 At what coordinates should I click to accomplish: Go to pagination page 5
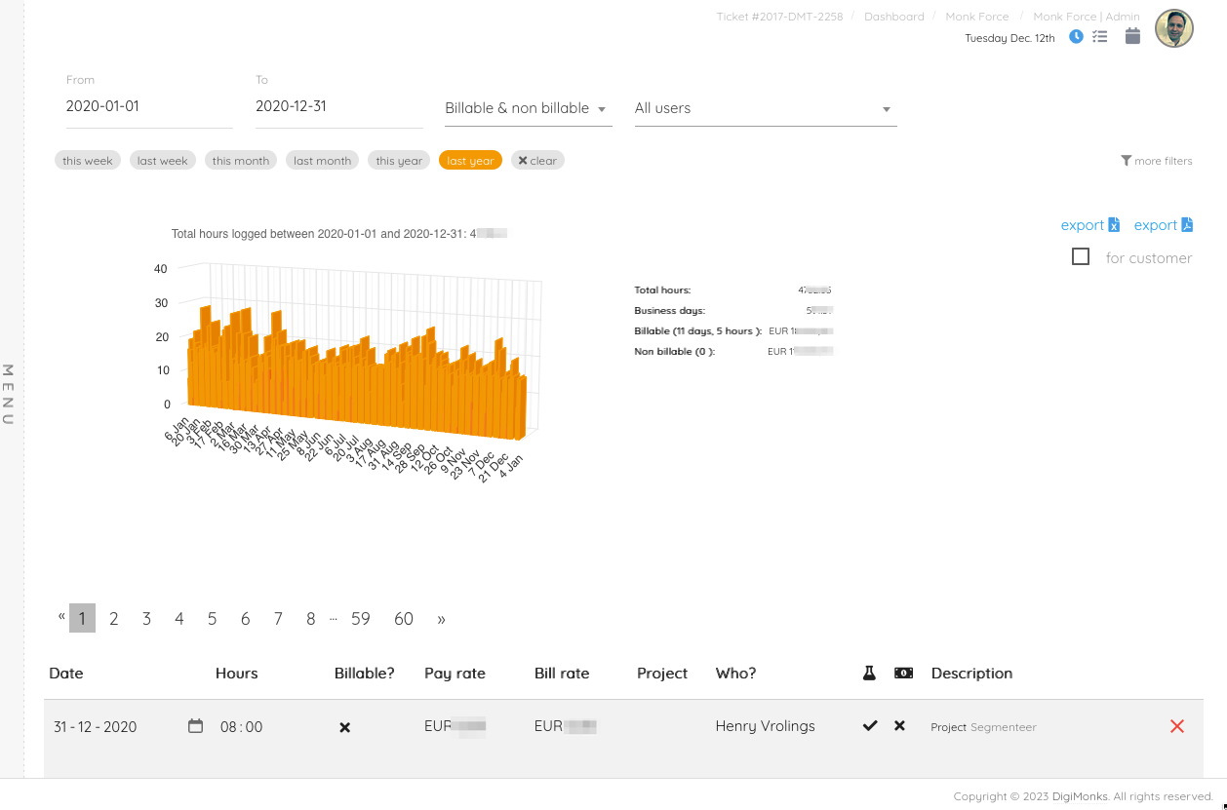(x=212, y=618)
